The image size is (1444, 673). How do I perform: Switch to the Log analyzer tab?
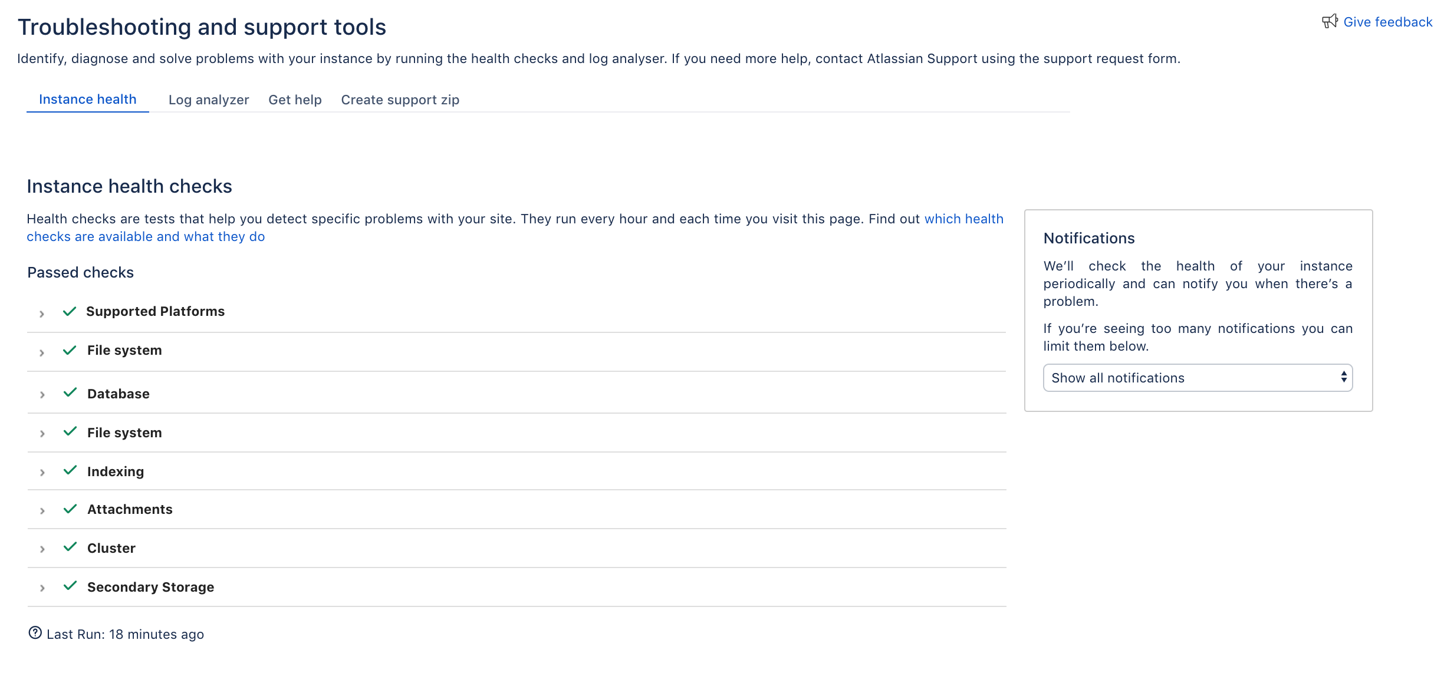[209, 99]
